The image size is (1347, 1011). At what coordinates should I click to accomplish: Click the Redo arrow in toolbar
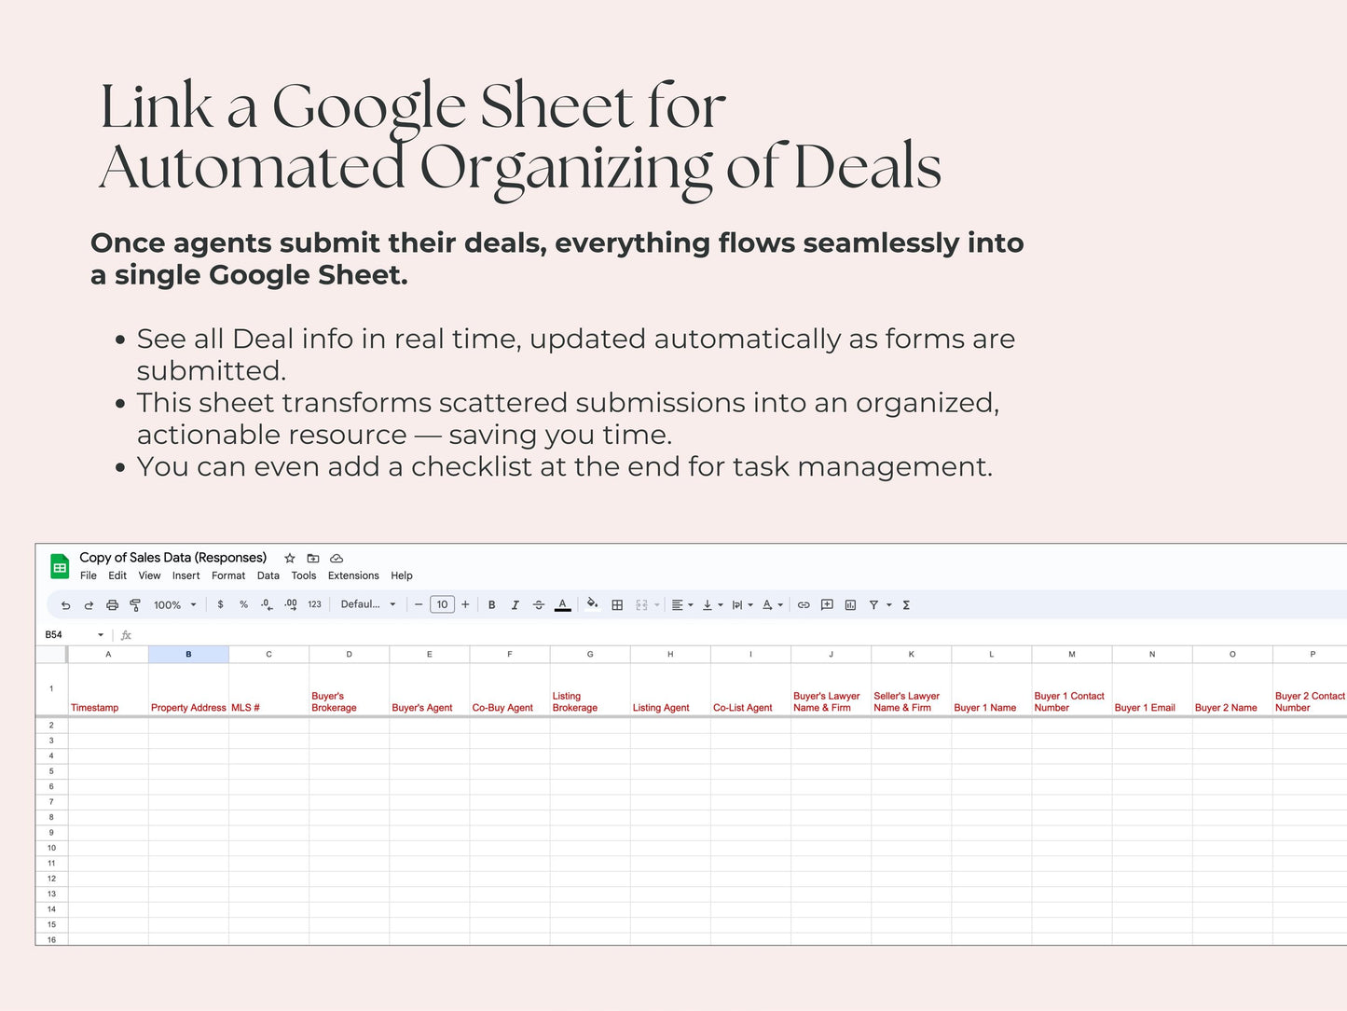89,605
